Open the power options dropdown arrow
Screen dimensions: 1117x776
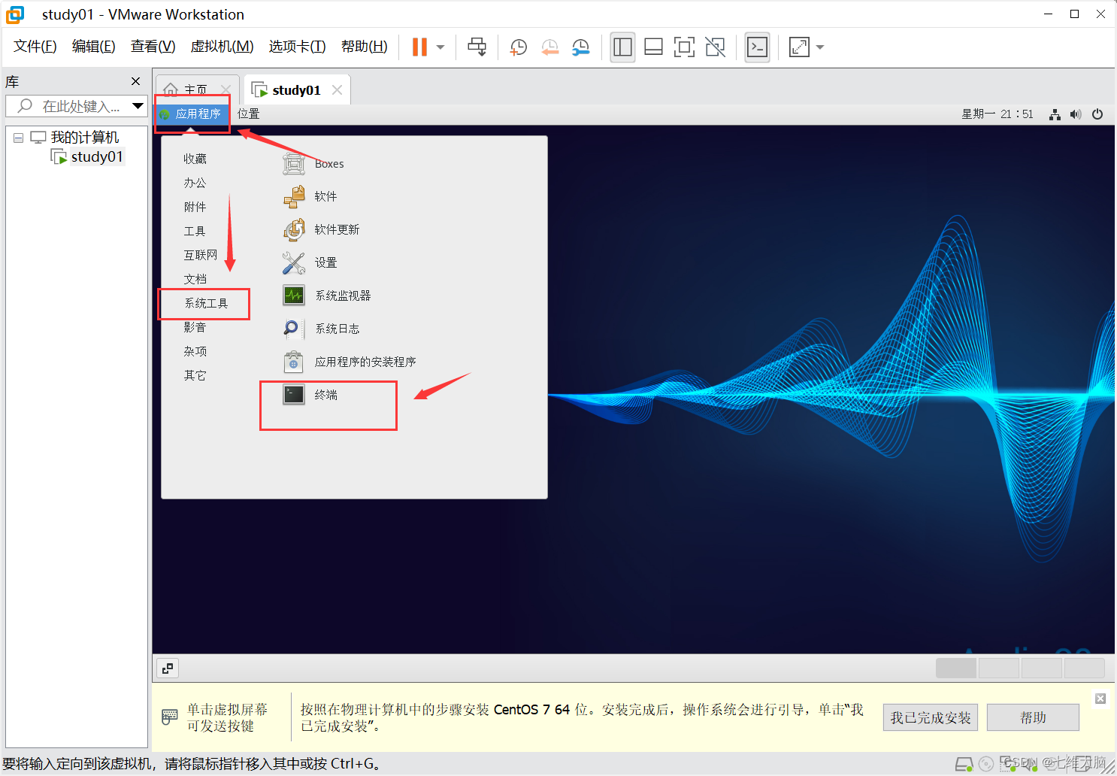[440, 47]
